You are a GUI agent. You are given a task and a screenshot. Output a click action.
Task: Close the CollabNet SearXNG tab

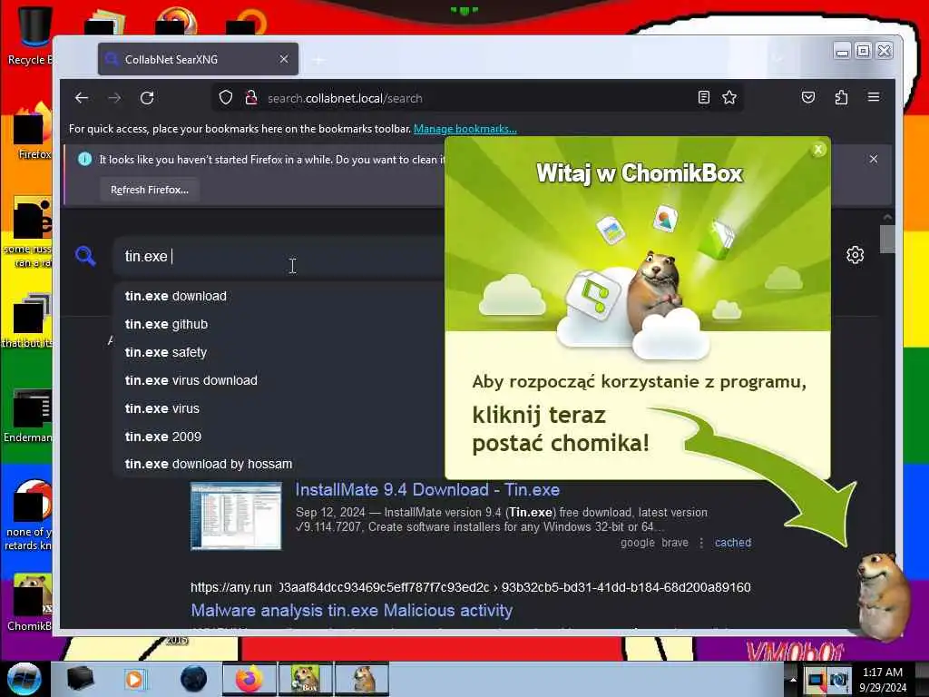tap(284, 59)
